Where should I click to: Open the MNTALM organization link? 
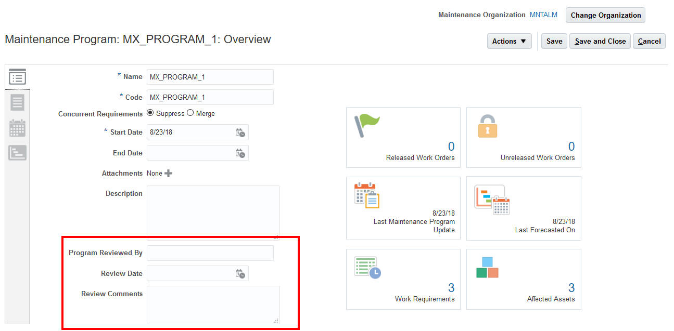tap(543, 15)
